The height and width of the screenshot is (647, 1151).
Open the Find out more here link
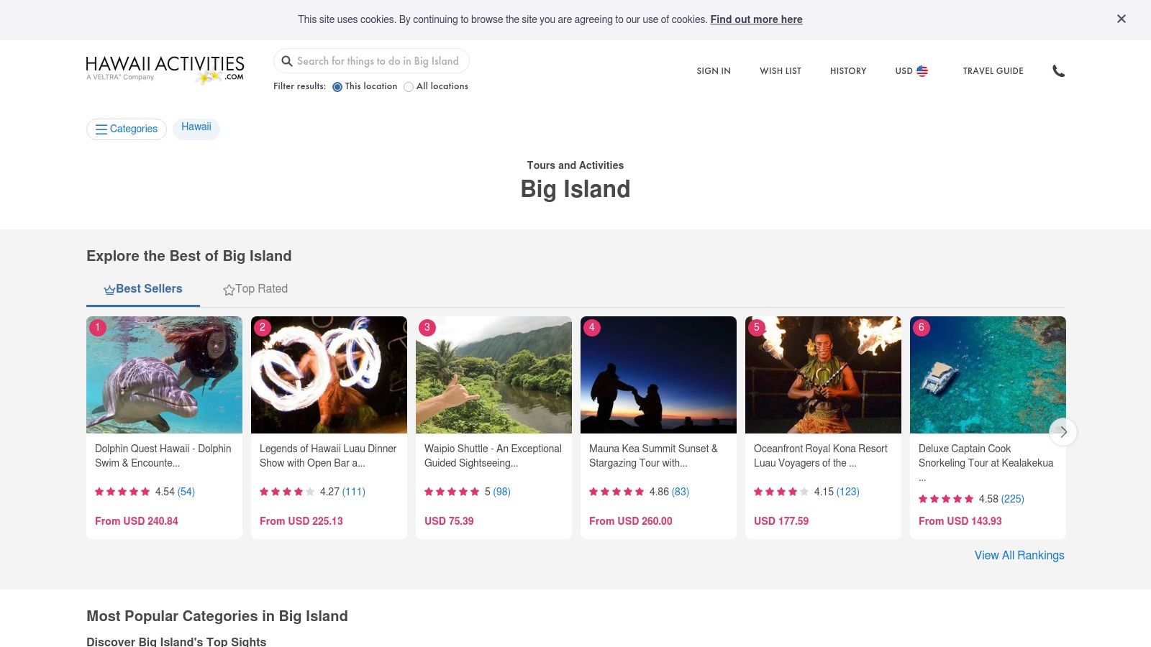pyautogui.click(x=756, y=19)
